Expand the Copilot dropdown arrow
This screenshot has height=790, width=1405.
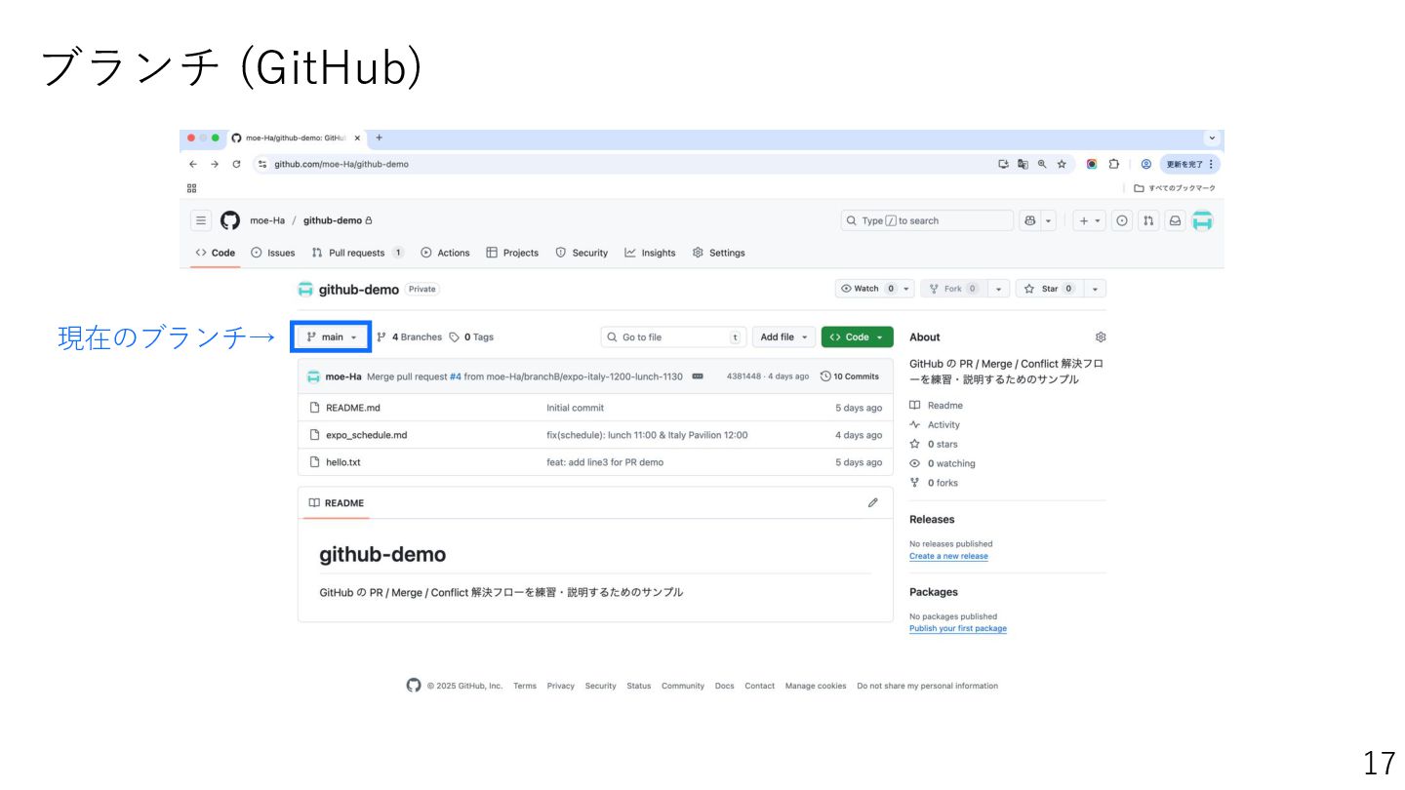coord(1049,220)
